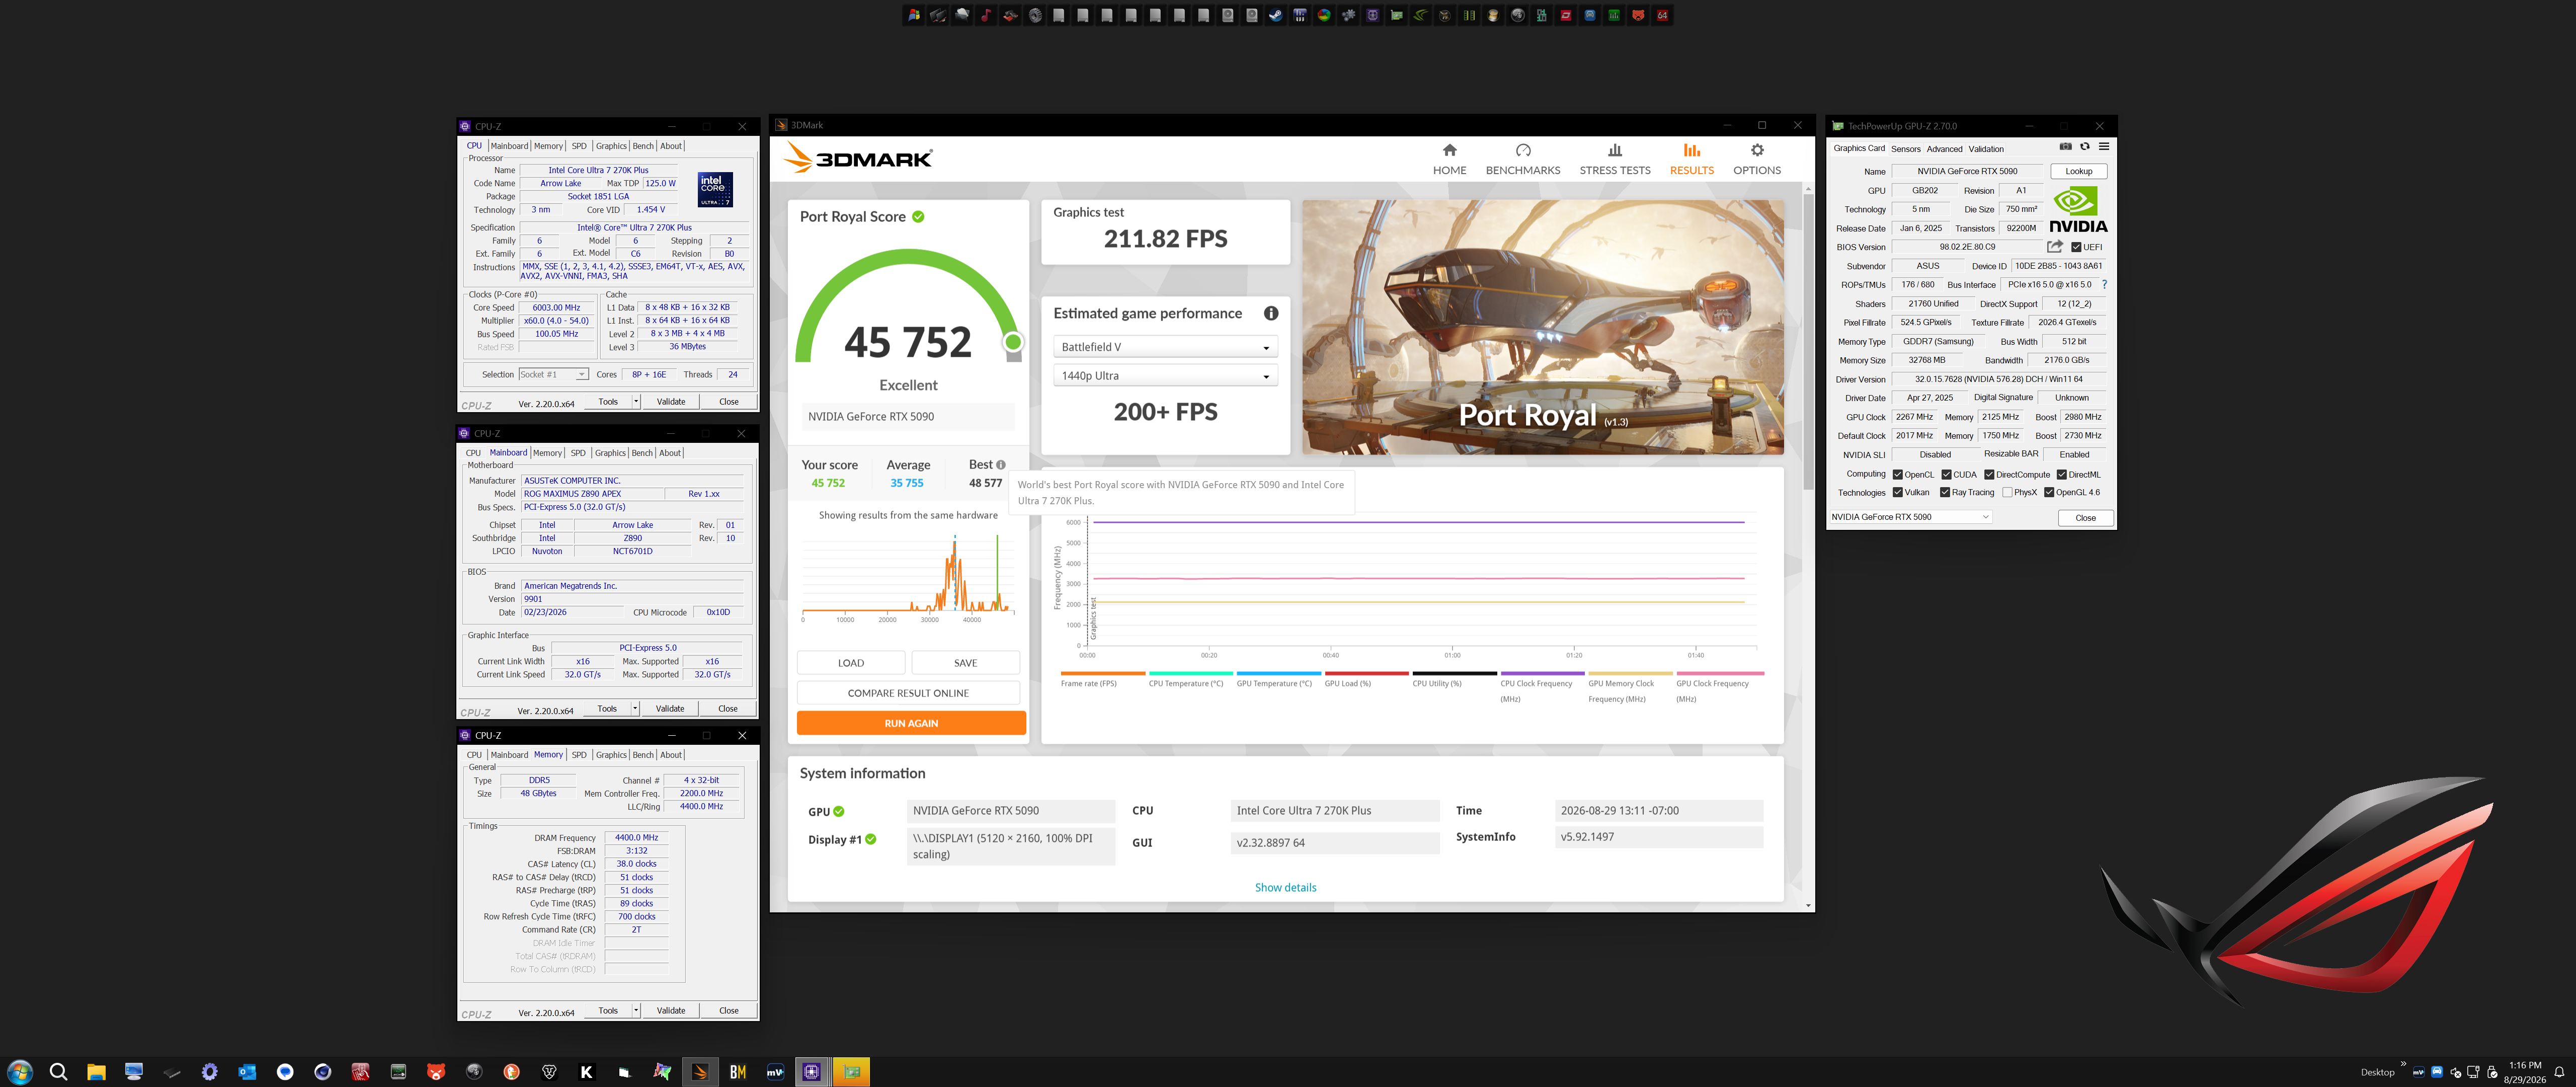The image size is (2576, 1087).
Task: Open the Socket #1 selection dropdown
Action: click(553, 375)
